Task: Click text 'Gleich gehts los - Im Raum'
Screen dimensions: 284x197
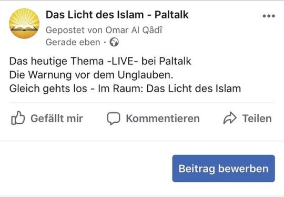Action: [x=75, y=88]
